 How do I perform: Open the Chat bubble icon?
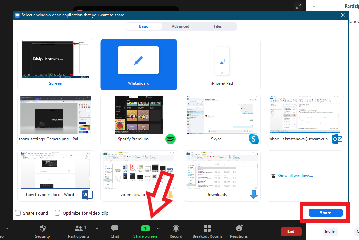pos(115,229)
